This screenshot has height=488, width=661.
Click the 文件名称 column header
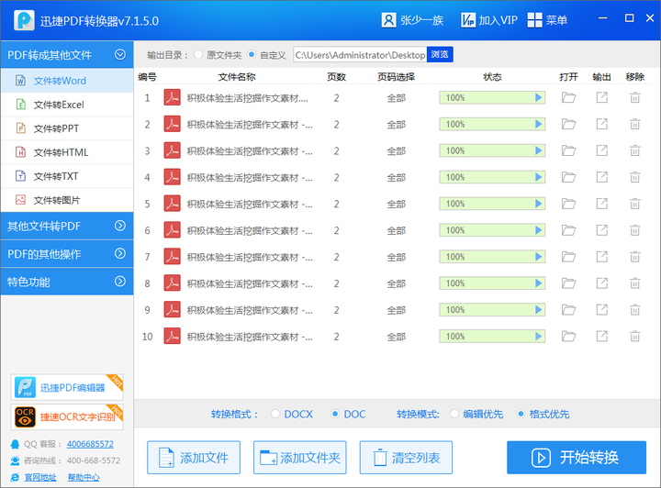coord(237,77)
